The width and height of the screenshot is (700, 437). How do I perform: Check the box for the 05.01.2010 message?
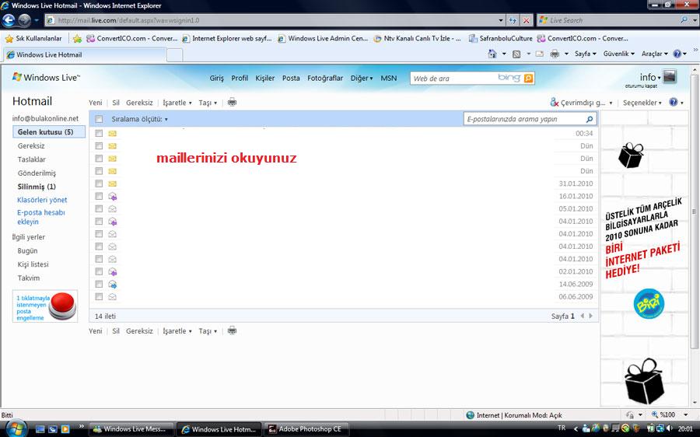(99, 208)
